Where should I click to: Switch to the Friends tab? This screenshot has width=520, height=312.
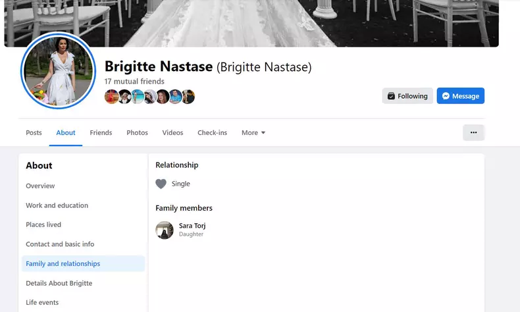pyautogui.click(x=101, y=133)
